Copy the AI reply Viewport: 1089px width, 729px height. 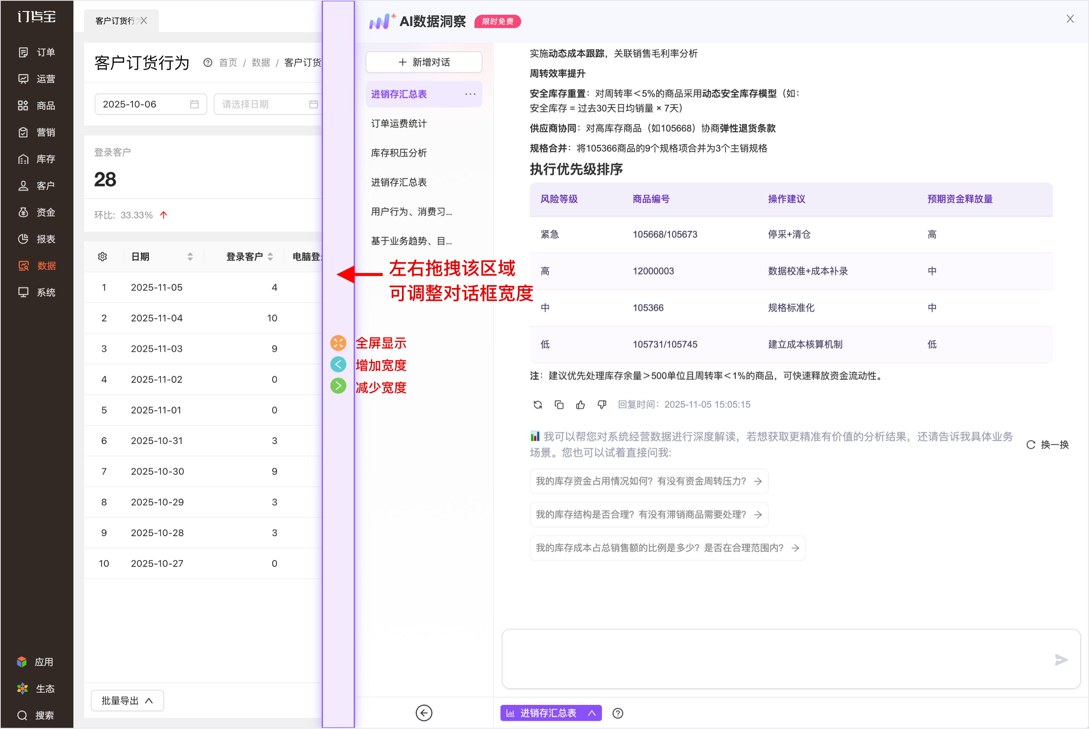[559, 405]
